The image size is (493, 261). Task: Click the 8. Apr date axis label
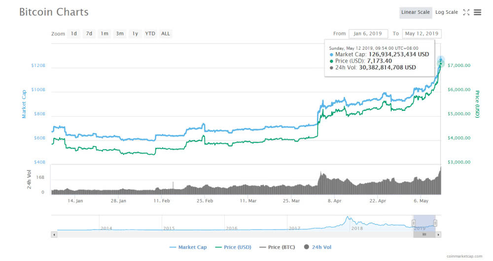click(335, 201)
